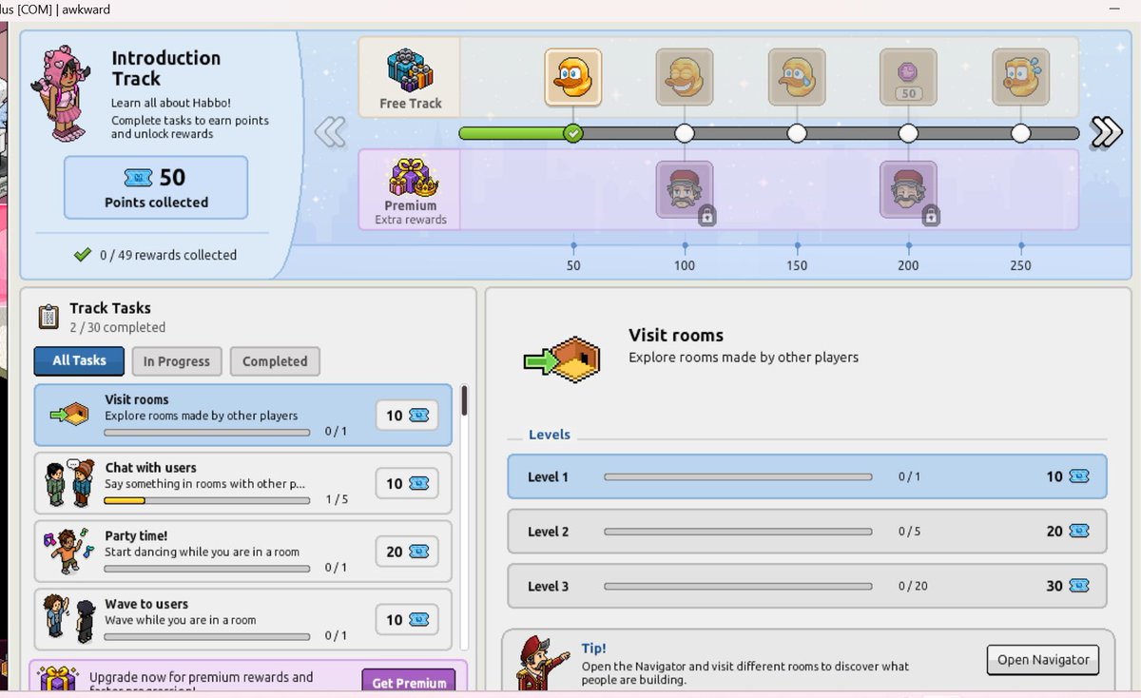Image resolution: width=1141 pixels, height=698 pixels.
Task: Click the Tip guide character icon
Action: [545, 662]
